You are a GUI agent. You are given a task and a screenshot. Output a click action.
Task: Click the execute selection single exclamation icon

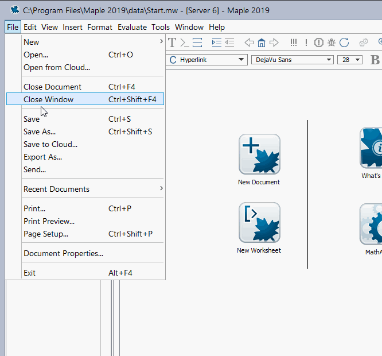(x=306, y=42)
